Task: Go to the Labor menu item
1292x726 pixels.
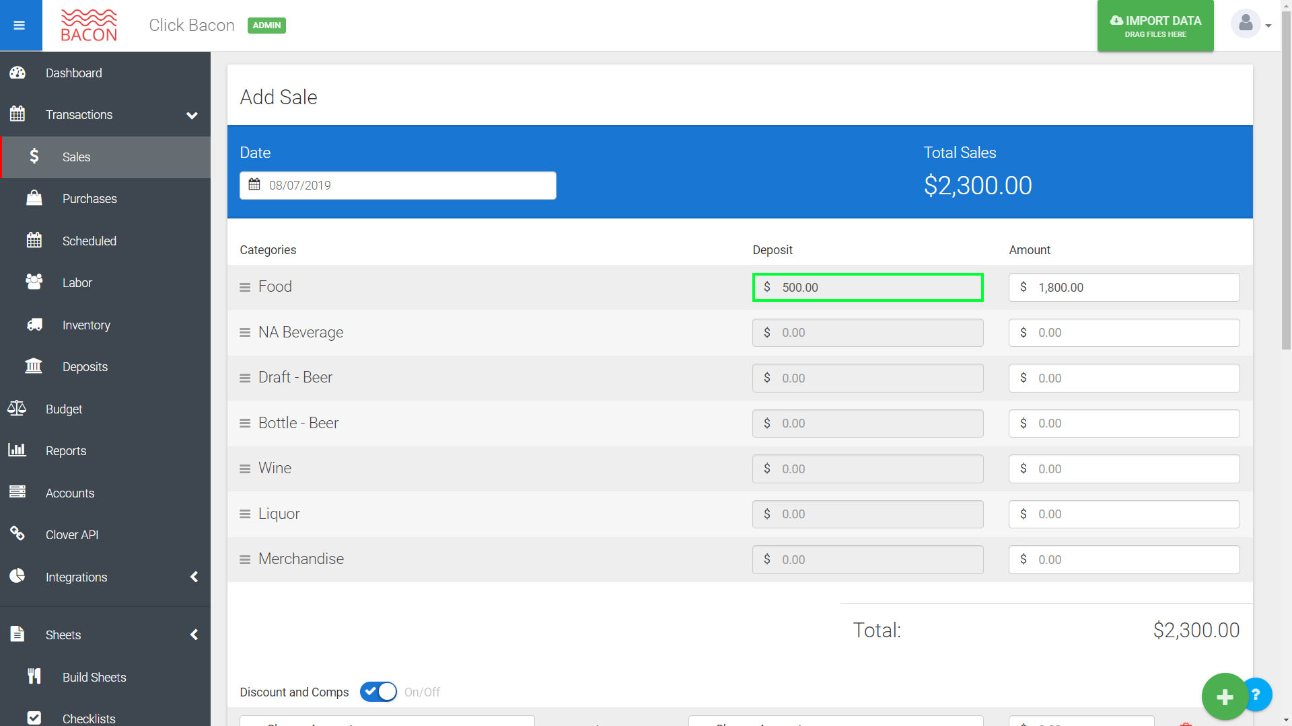Action: (77, 282)
